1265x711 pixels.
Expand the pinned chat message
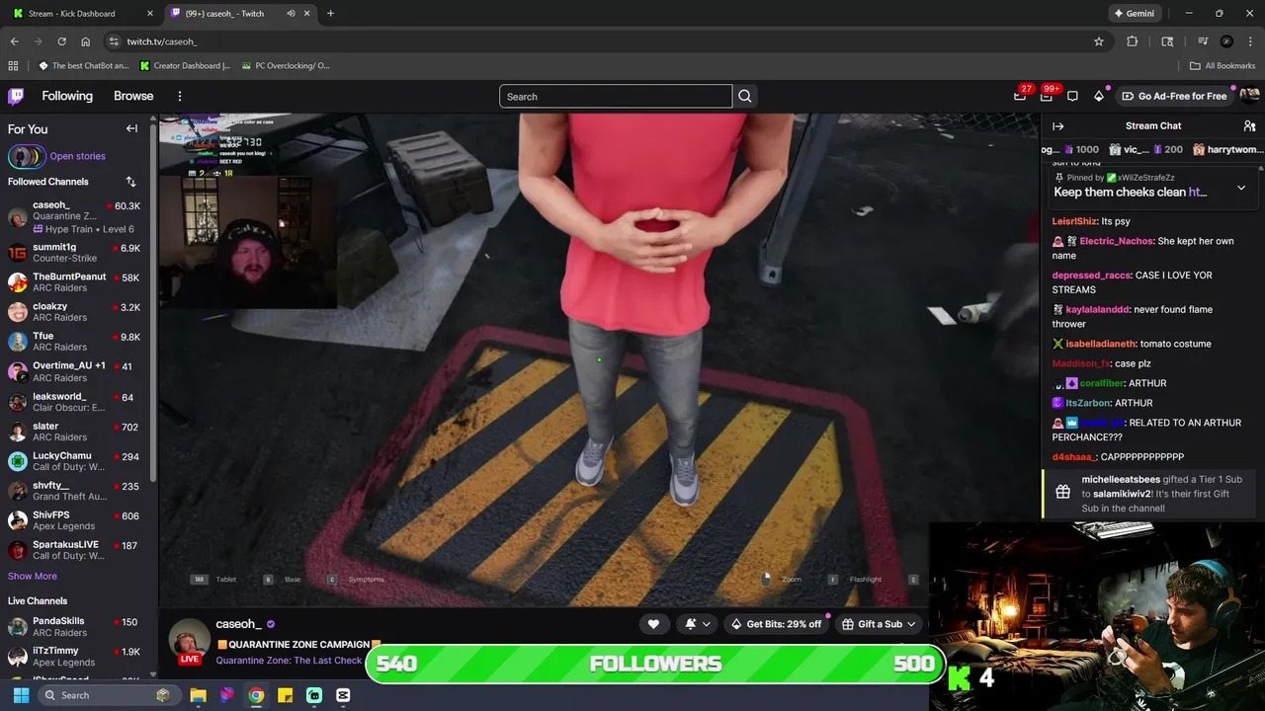click(1241, 188)
